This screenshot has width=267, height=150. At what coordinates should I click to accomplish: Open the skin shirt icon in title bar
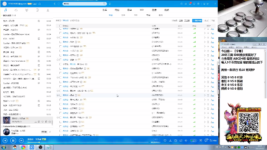click(x=194, y=4)
